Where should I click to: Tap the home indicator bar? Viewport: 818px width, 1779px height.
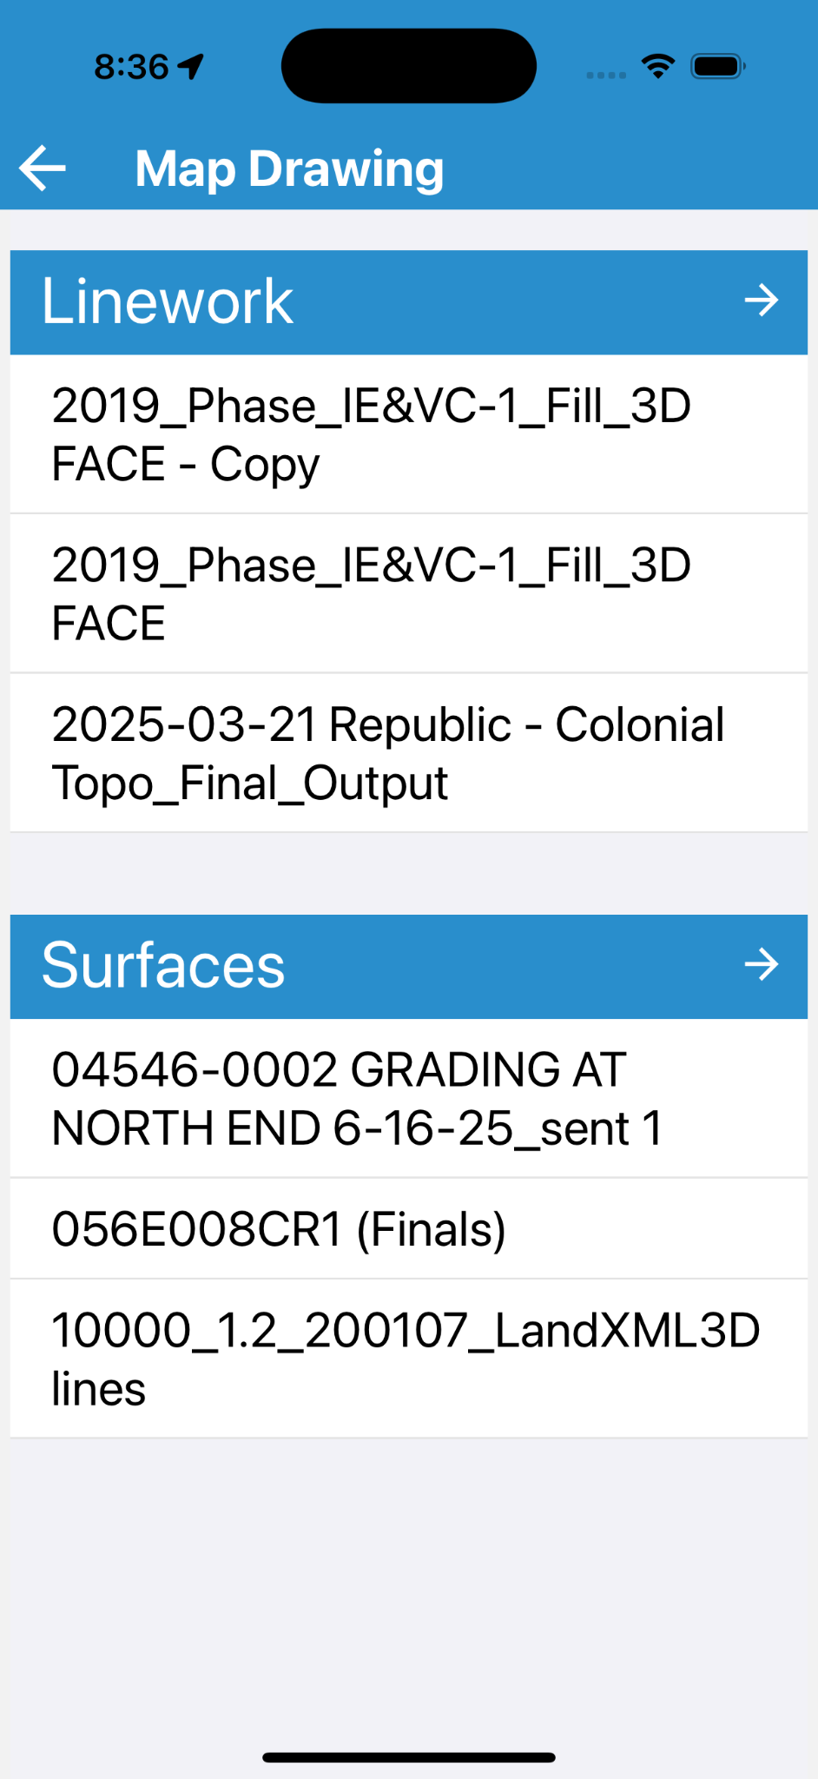click(x=409, y=1757)
